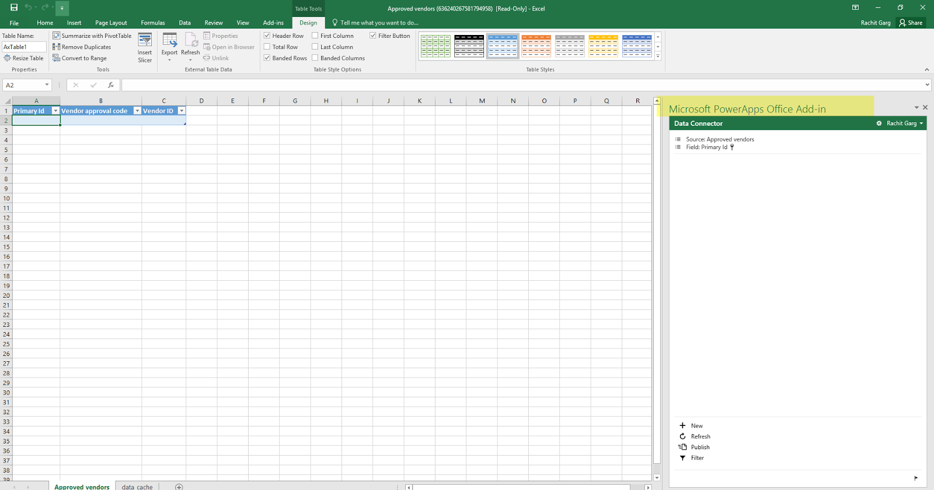Viewport: 934px width, 490px height.
Task: Open the Page Layout ribbon tab
Action: pyautogui.click(x=111, y=23)
